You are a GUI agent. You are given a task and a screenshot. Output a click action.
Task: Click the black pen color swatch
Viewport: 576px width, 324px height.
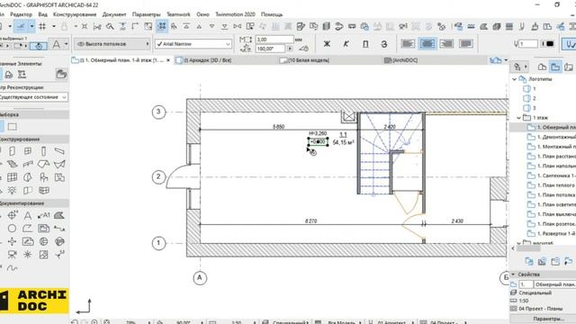(550, 44)
